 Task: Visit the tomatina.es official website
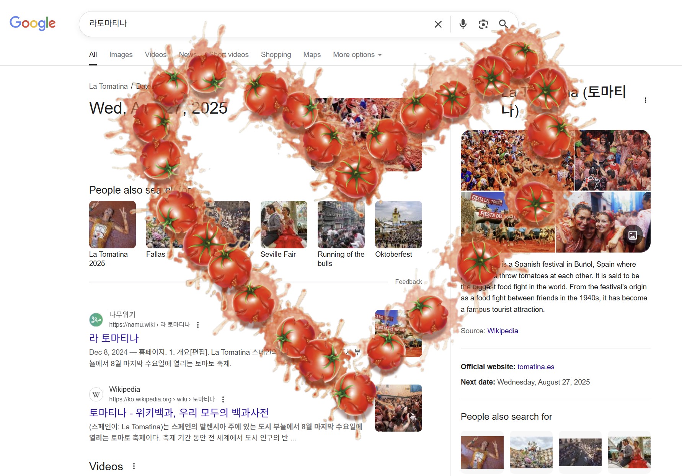(x=536, y=367)
